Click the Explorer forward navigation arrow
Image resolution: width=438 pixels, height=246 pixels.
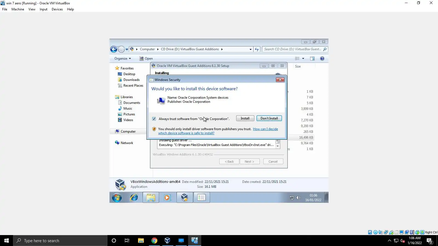121,49
